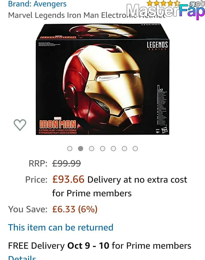The width and height of the screenshot is (205, 260).
Task: Tap the Legends Series logo on box
Action: click(x=157, y=46)
